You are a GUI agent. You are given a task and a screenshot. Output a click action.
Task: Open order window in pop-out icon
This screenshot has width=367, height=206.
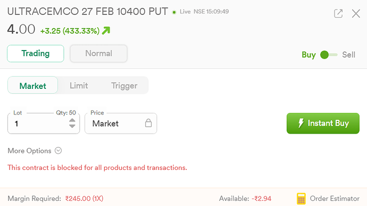(x=338, y=13)
